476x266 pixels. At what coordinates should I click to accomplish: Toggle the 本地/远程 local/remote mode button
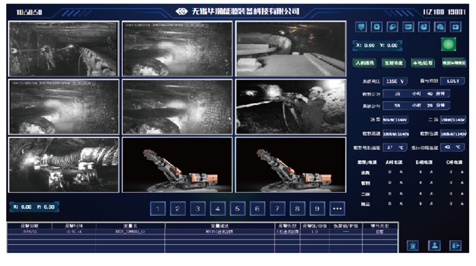click(x=422, y=63)
